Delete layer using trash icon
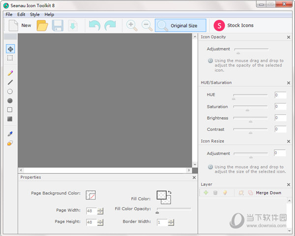 coord(215,193)
